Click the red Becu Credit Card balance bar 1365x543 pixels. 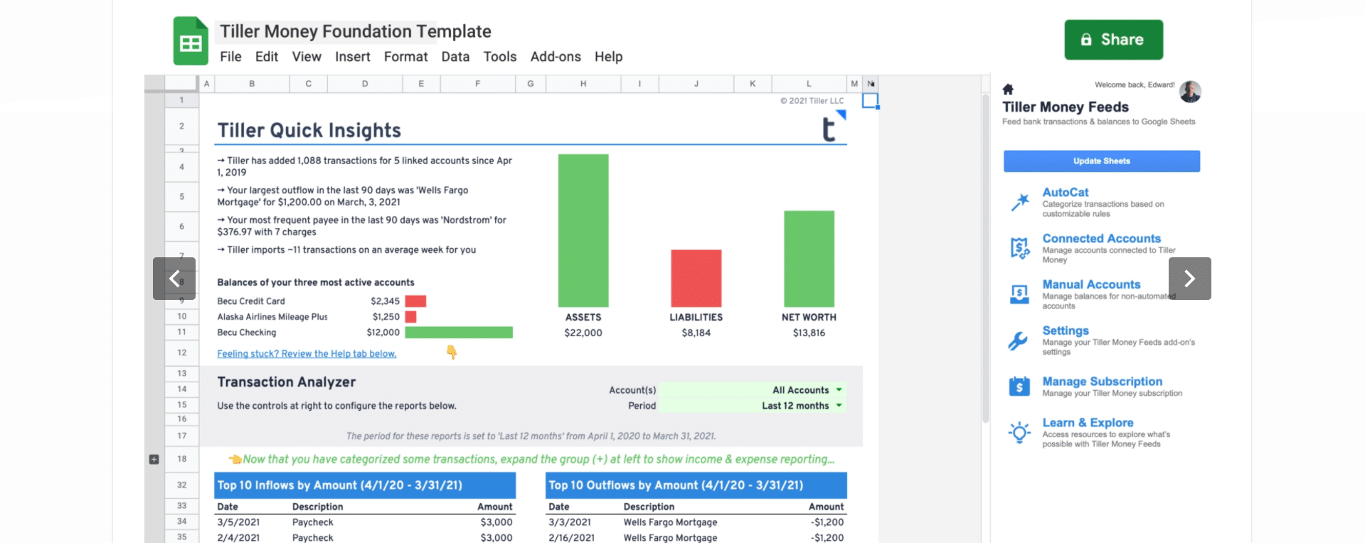[415, 301]
